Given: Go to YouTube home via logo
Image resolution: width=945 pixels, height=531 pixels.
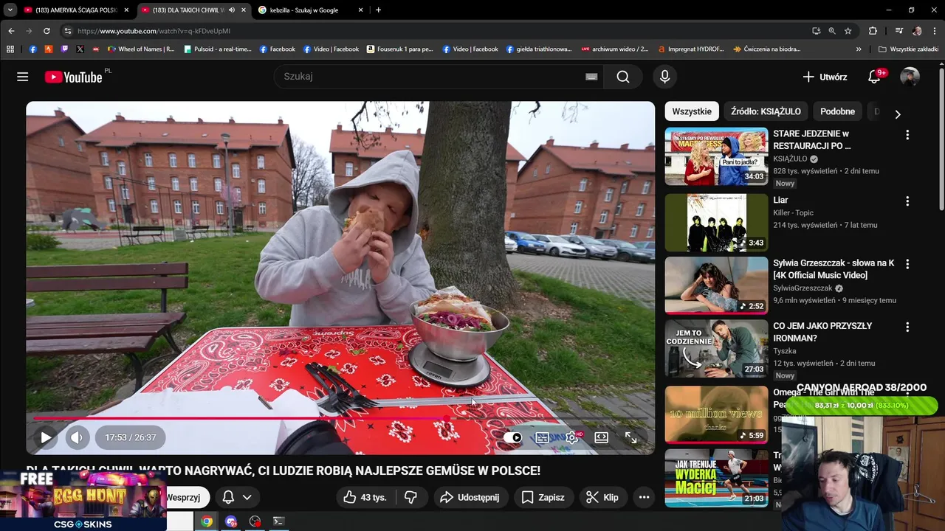Looking at the screenshot, I should (73, 77).
